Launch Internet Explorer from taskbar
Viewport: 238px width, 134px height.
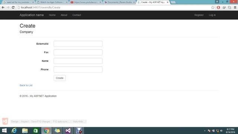(14, 131)
